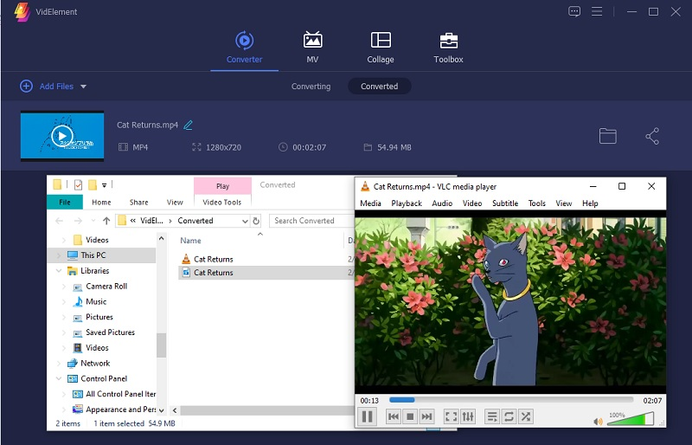The width and height of the screenshot is (692, 445).
Task: Click the Search Converted field
Action: pos(311,221)
